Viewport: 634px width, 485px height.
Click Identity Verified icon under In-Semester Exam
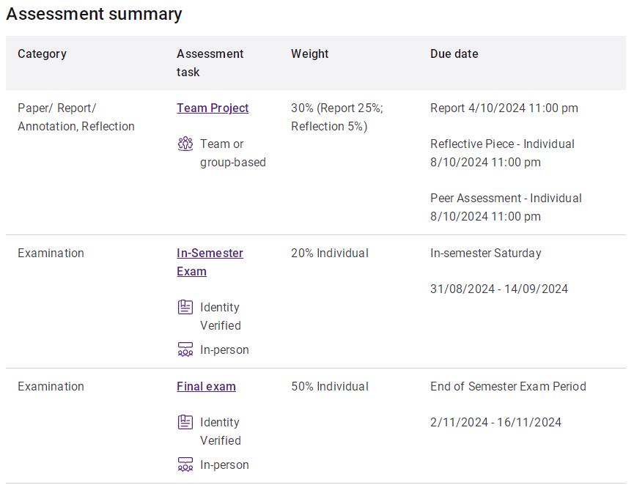click(x=185, y=307)
